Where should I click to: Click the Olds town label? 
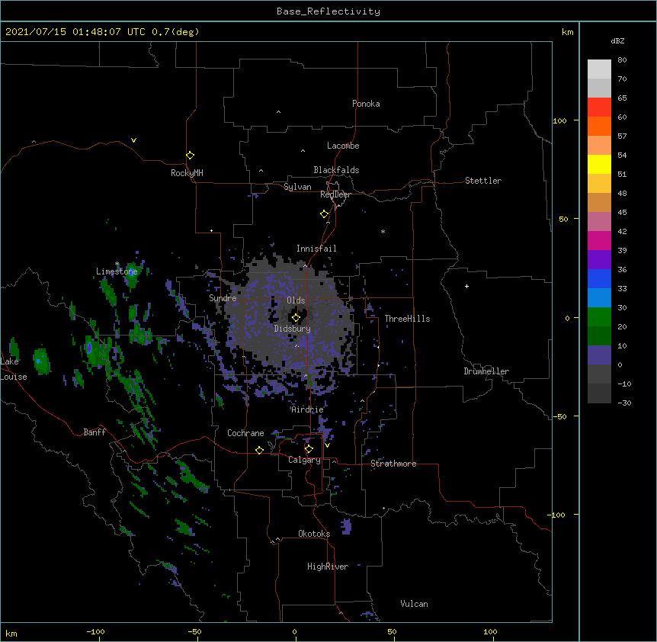[296, 300]
